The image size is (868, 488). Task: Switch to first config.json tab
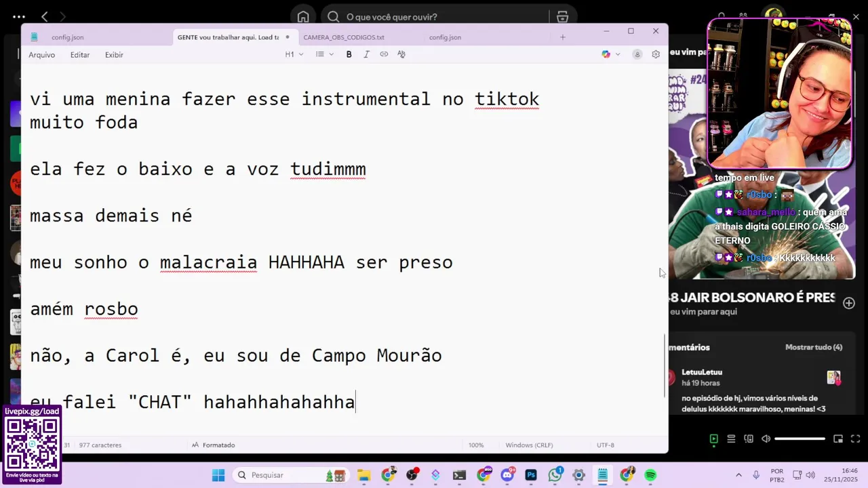click(68, 37)
